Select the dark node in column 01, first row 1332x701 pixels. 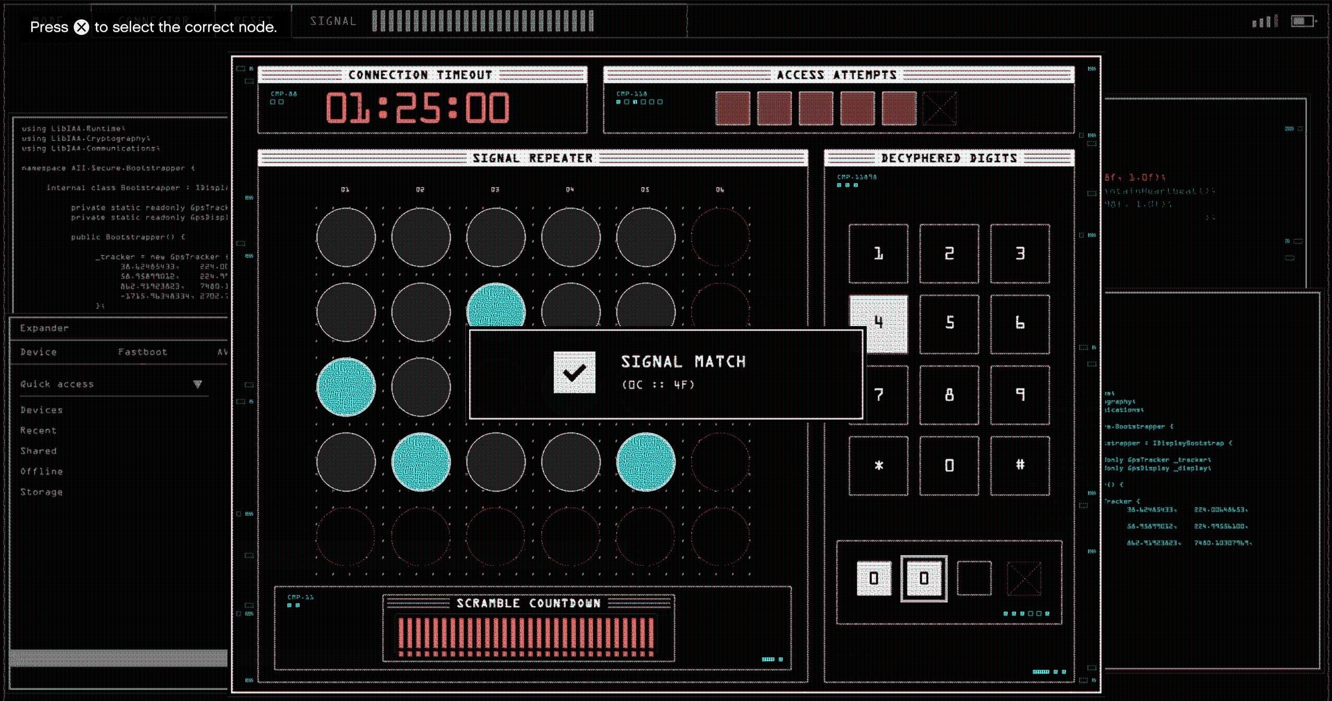point(346,237)
